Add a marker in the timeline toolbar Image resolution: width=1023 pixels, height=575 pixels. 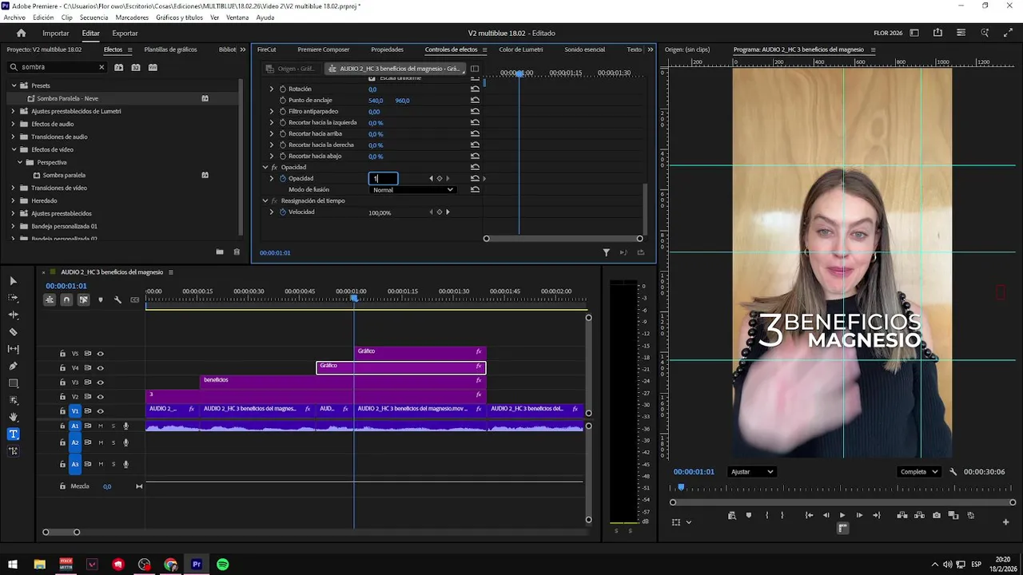tap(100, 300)
